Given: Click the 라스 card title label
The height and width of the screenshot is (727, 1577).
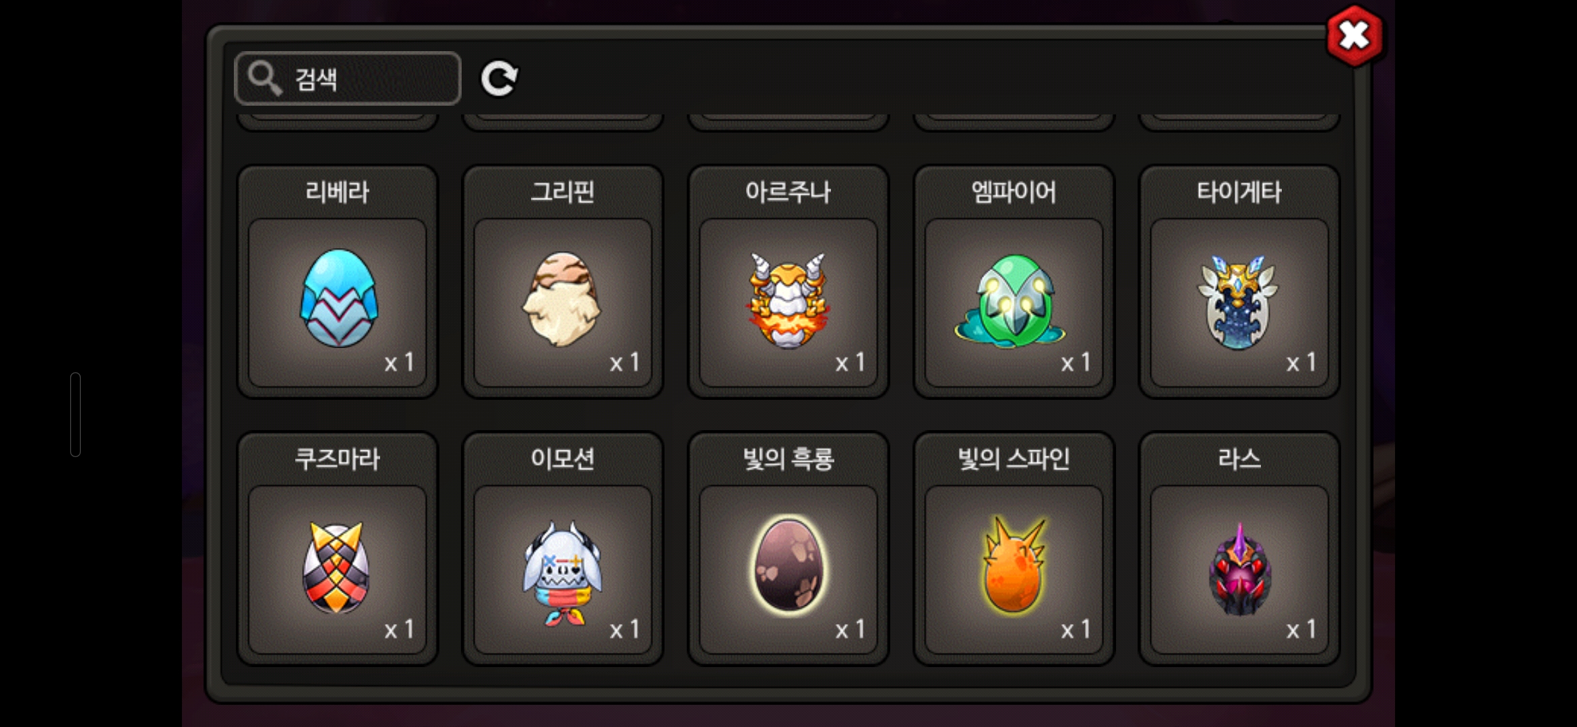Looking at the screenshot, I should (1239, 459).
